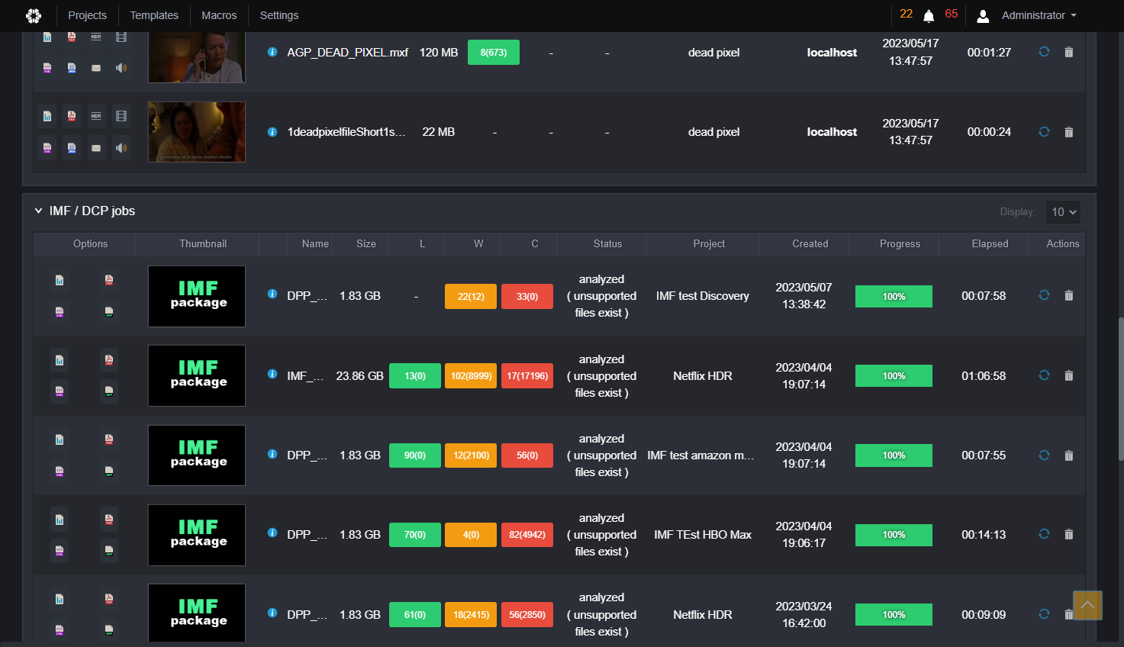
Task: Open XML report for 23.86 GB Netflix HDR job
Action: click(x=60, y=391)
